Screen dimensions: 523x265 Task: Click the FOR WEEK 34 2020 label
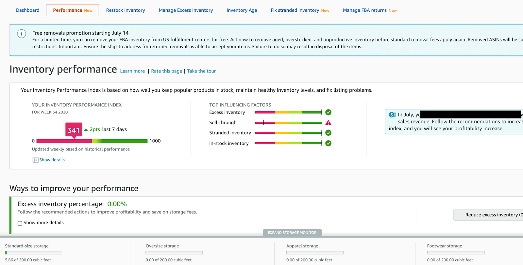pyautogui.click(x=50, y=112)
